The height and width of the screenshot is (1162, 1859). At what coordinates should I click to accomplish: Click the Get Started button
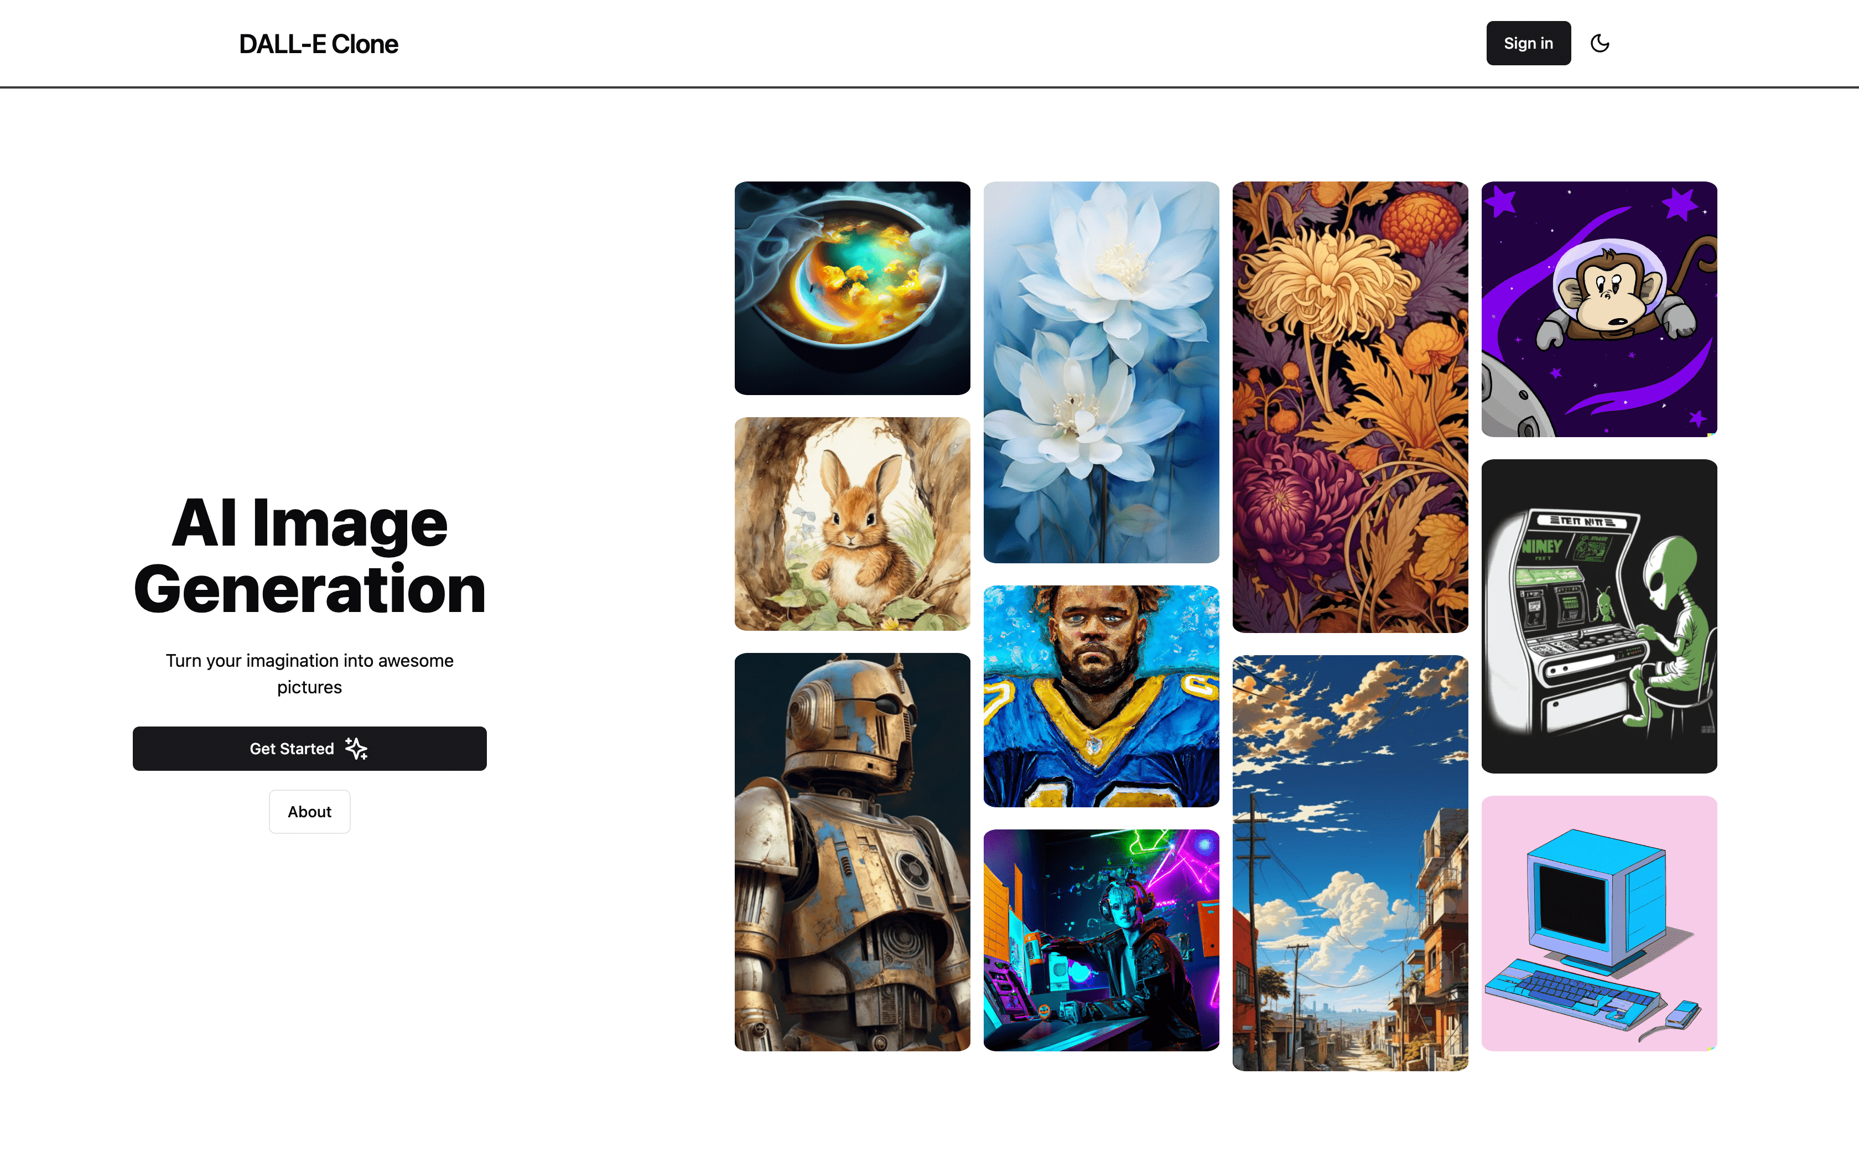coord(309,748)
